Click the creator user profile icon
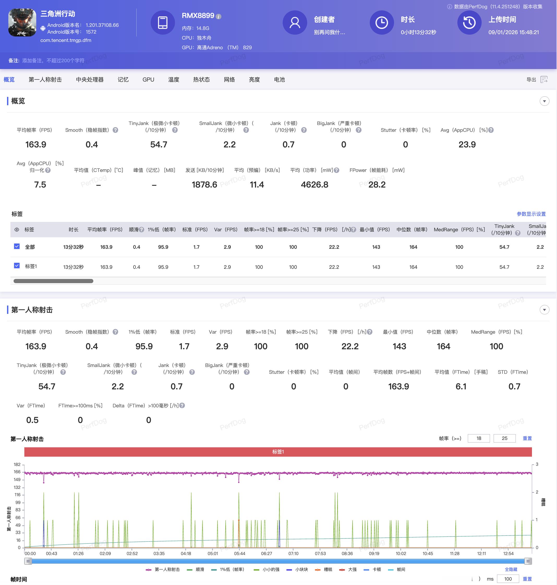Viewport: 557px width, 585px height. (294, 23)
